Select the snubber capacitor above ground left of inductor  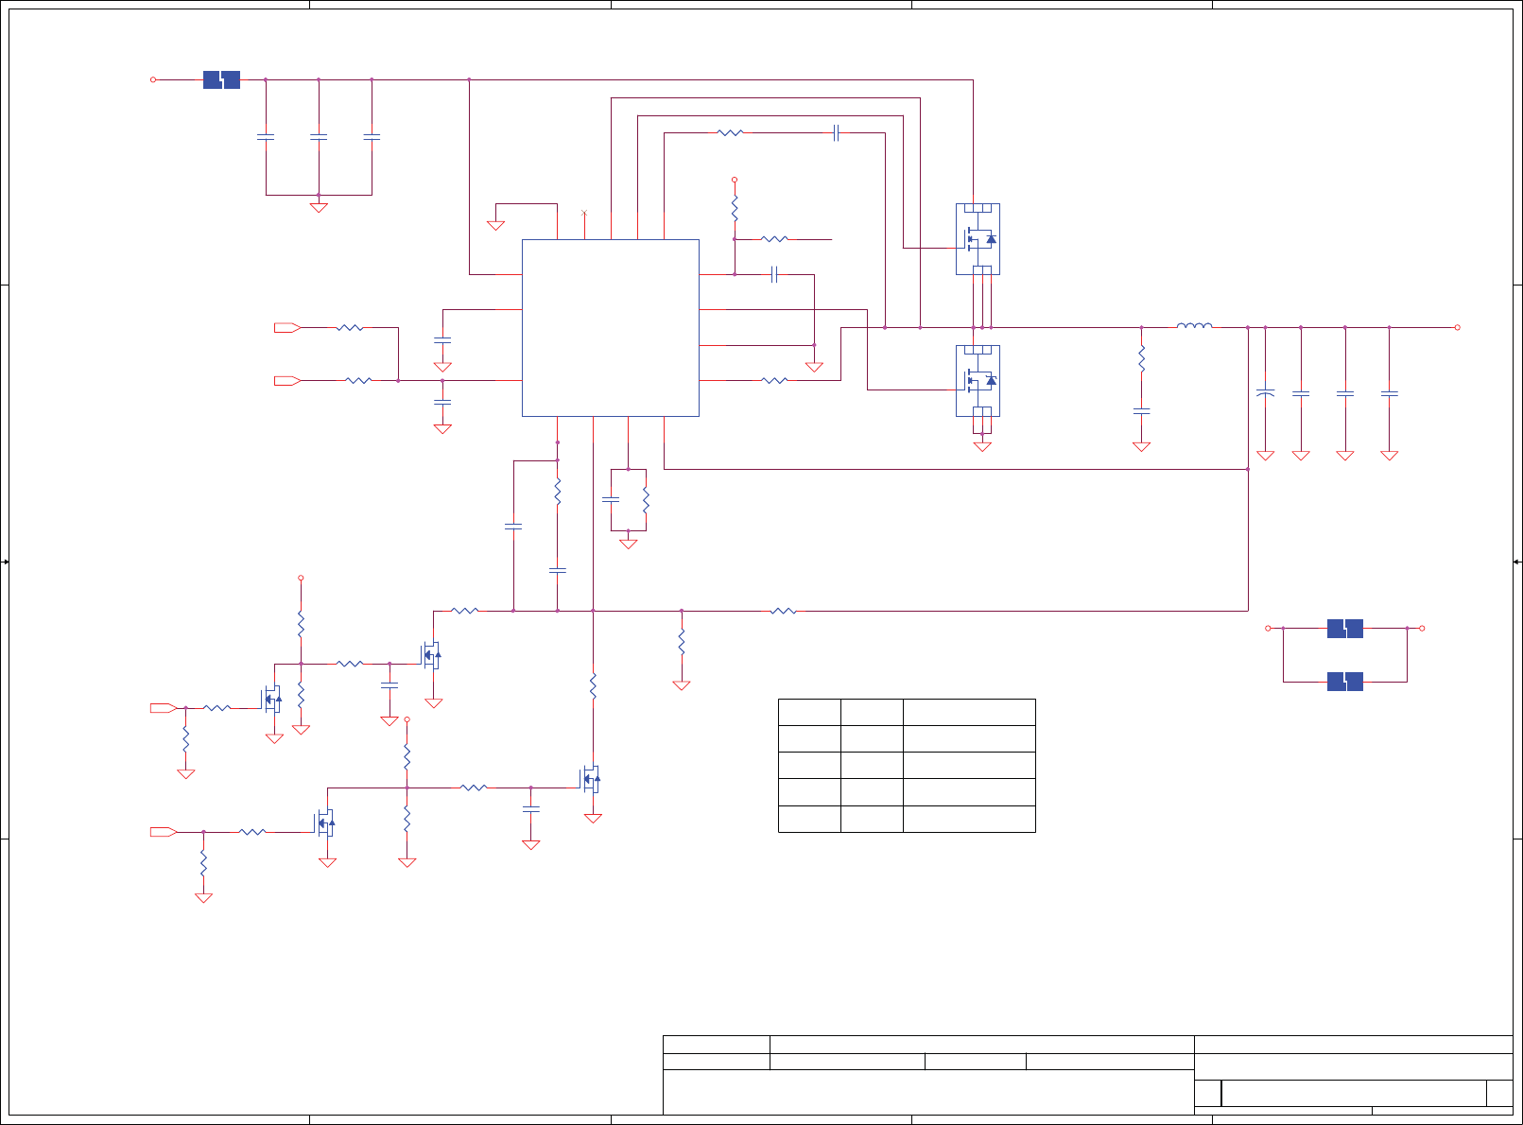(1141, 411)
